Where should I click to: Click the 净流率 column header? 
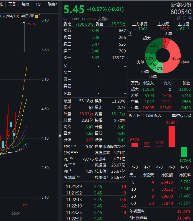(x=185, y=175)
